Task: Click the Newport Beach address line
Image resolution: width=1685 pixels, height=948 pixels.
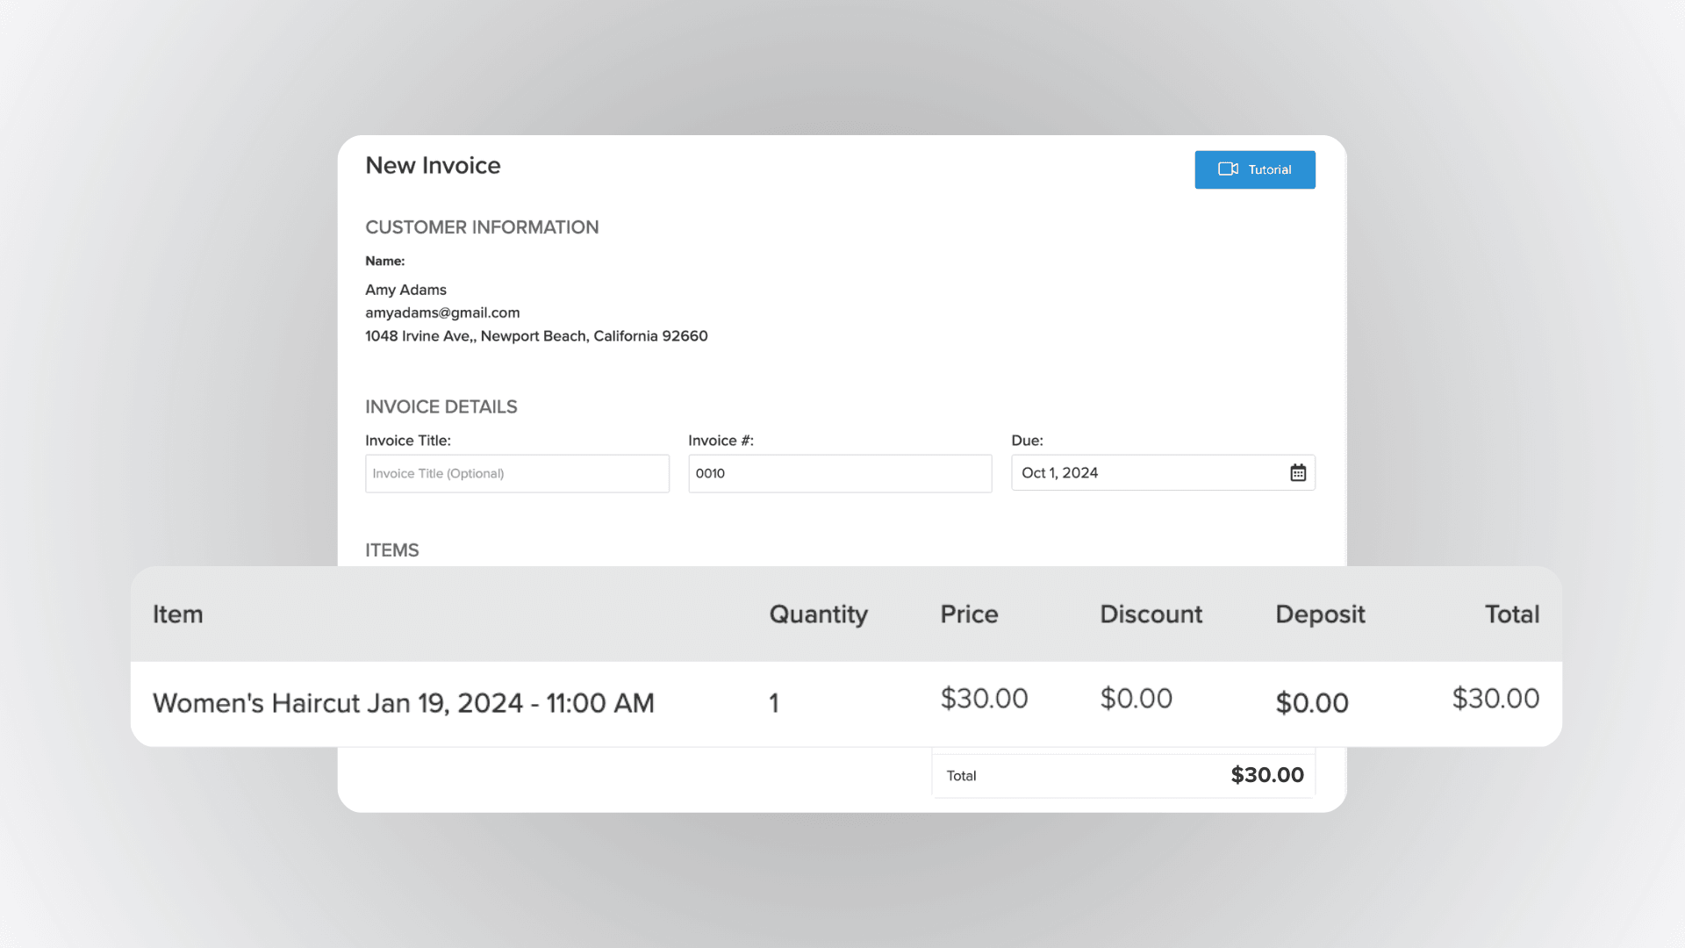Action: (x=536, y=335)
